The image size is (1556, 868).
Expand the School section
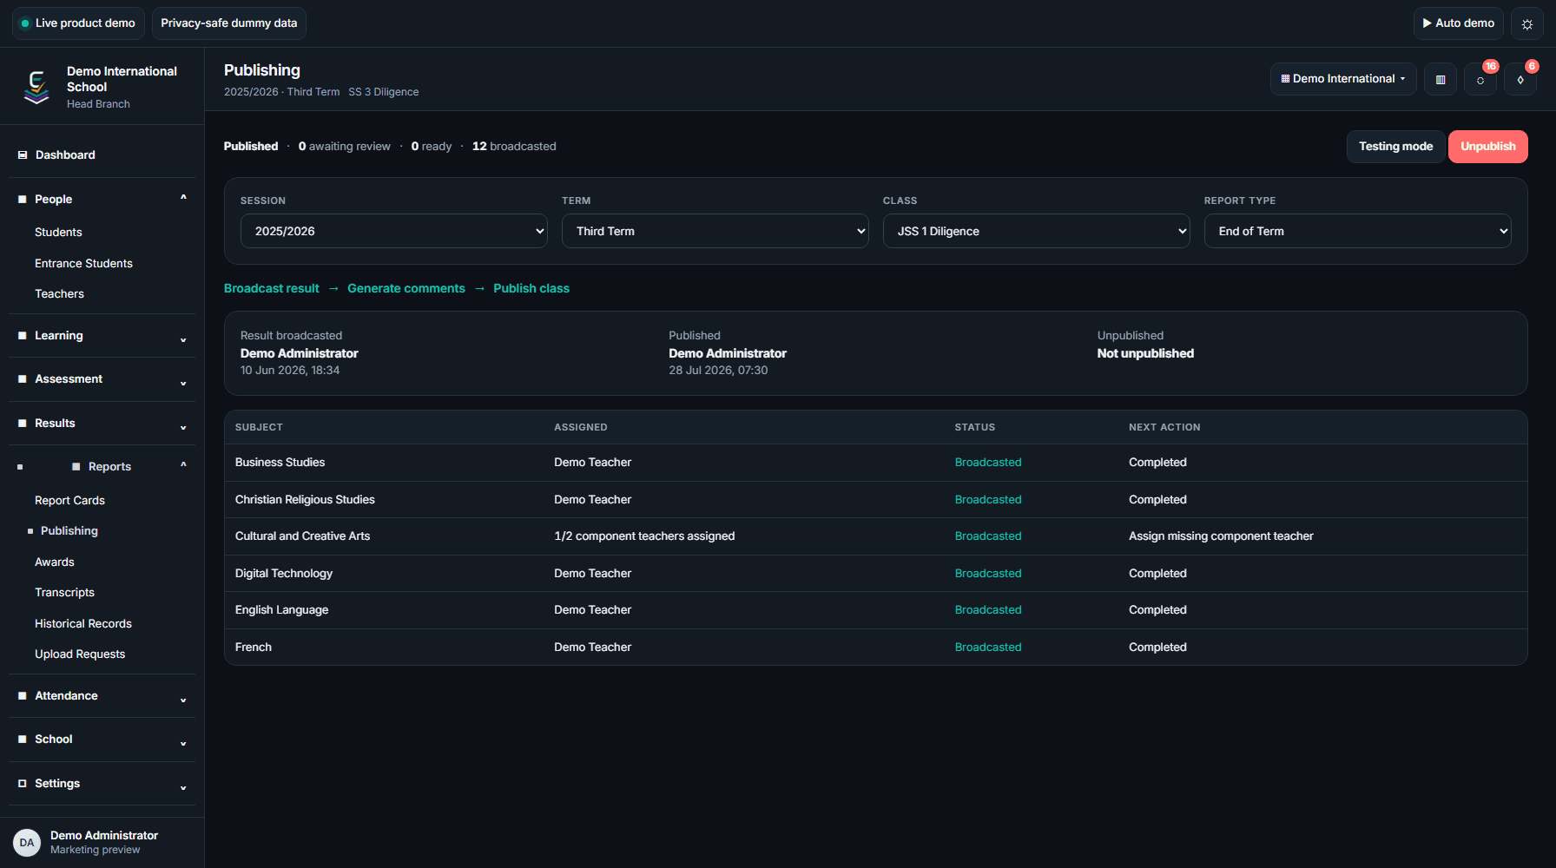pos(102,740)
